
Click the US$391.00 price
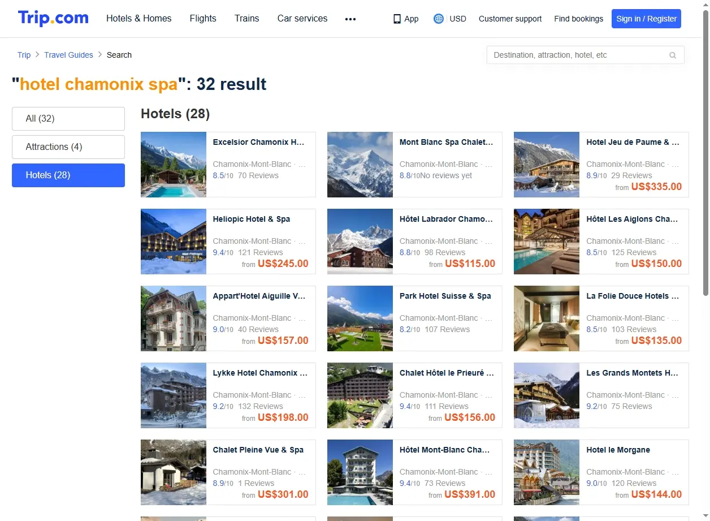(470, 494)
